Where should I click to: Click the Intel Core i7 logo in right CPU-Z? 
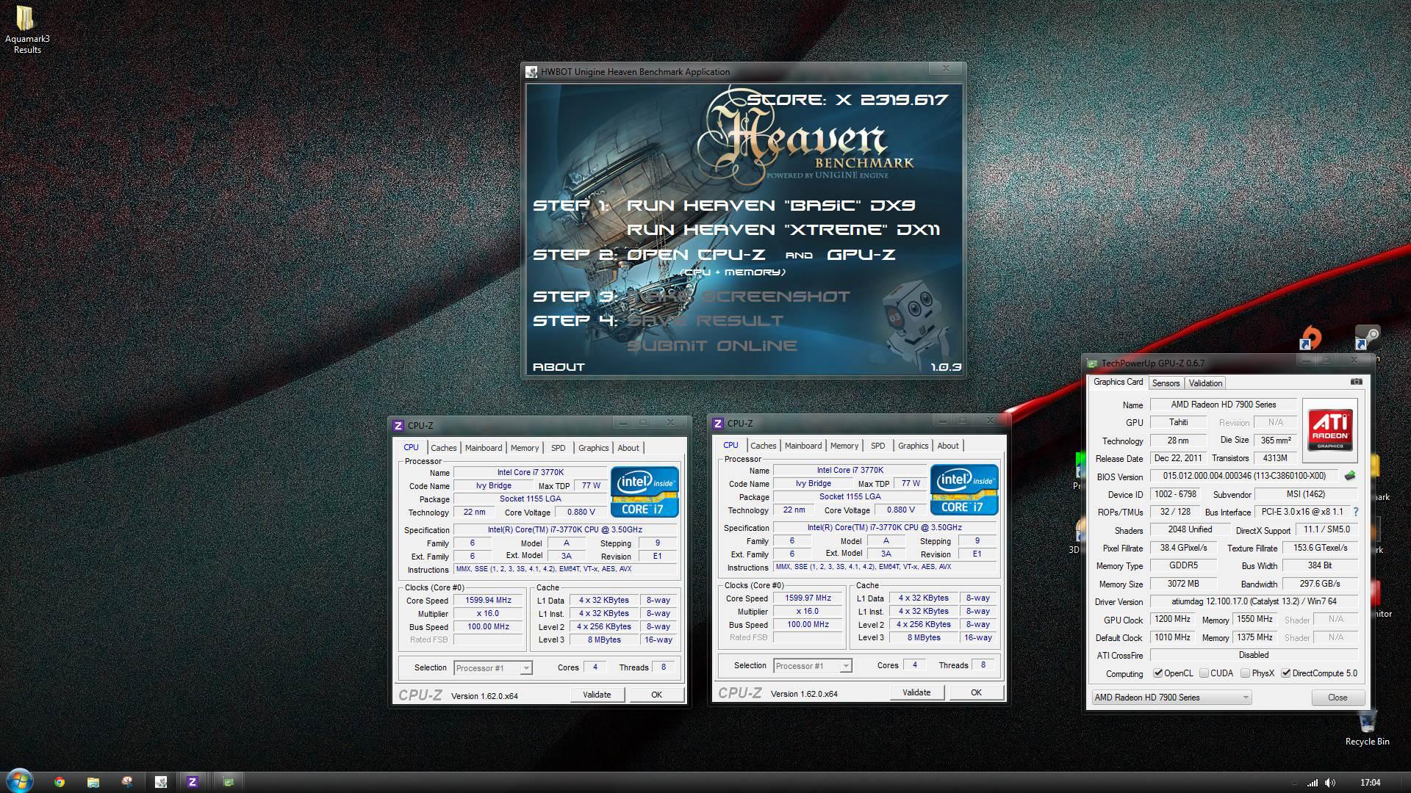coord(963,489)
